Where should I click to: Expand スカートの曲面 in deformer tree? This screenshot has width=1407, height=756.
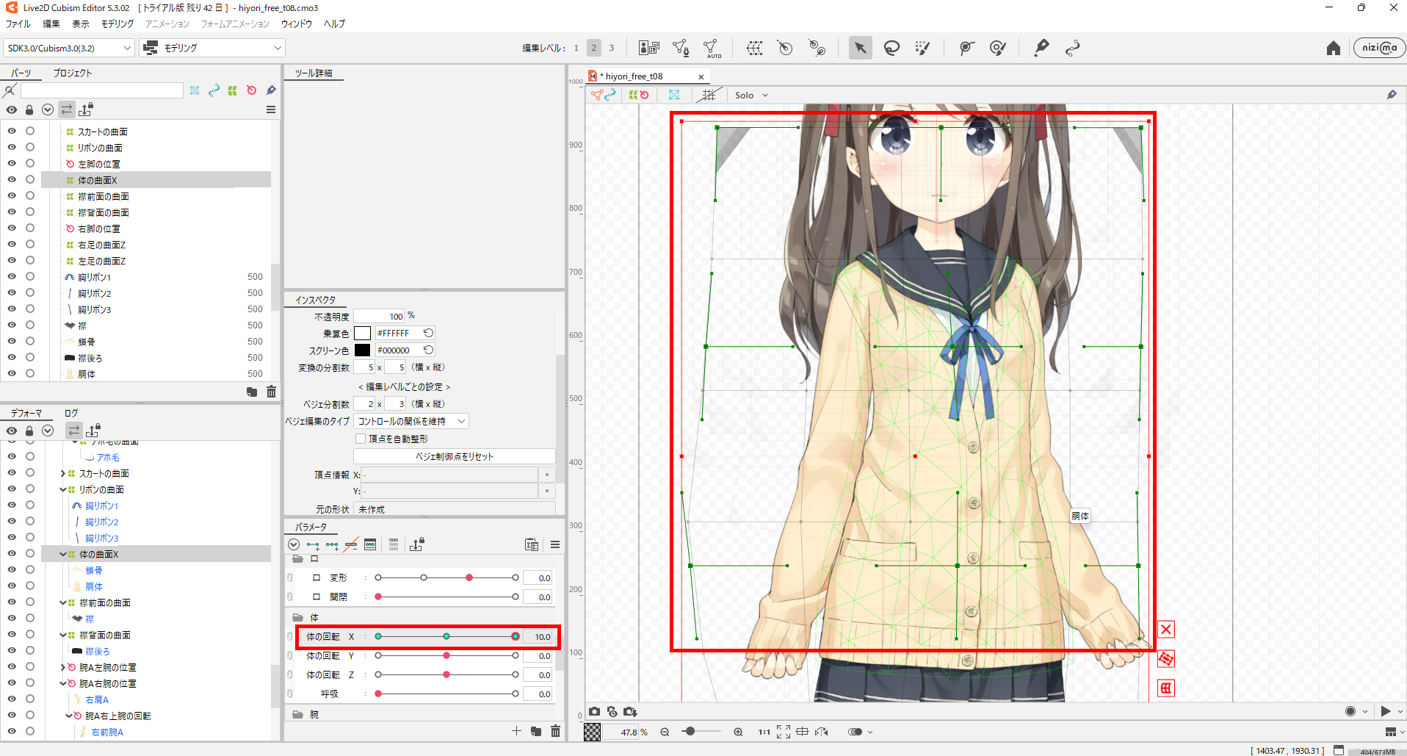point(63,473)
